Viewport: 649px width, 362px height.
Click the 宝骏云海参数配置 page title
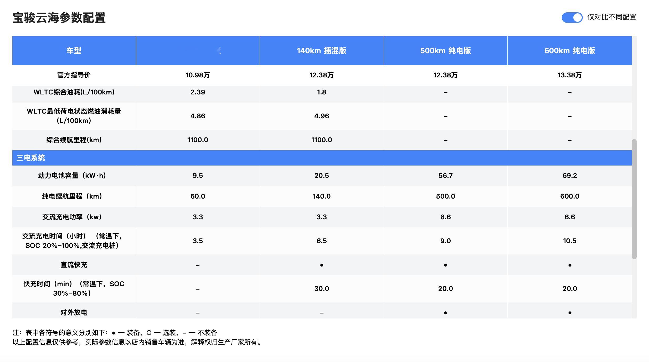click(x=59, y=18)
